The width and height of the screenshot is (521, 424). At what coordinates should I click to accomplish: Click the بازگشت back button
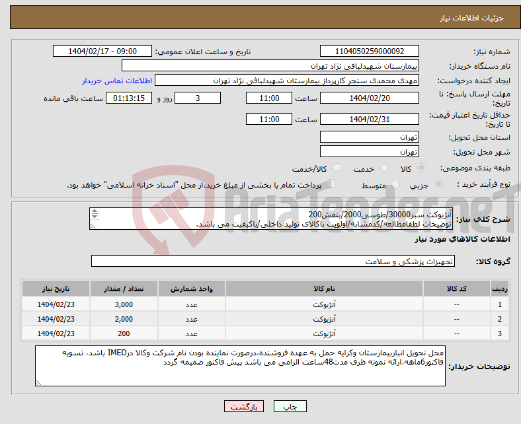(x=244, y=406)
